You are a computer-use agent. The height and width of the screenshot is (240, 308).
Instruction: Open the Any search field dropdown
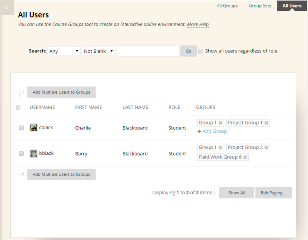(64, 51)
